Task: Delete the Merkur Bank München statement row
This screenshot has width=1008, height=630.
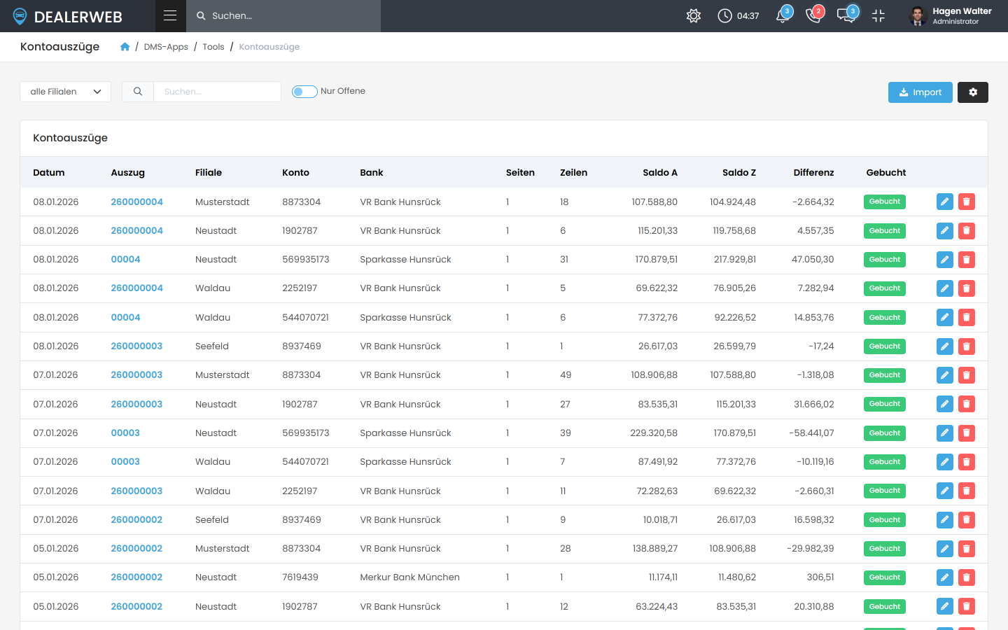Action: coord(967,577)
